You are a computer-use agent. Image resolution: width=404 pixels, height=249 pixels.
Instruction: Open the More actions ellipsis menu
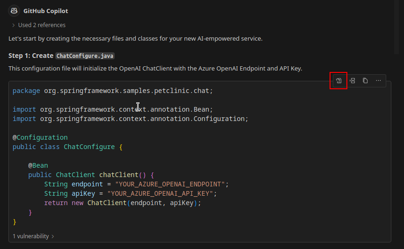(x=378, y=81)
